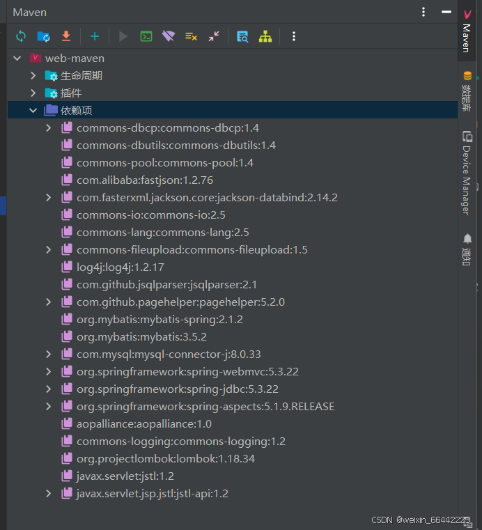Click library icon of aopalliance dependency
The height and width of the screenshot is (530, 482).
[67, 423]
